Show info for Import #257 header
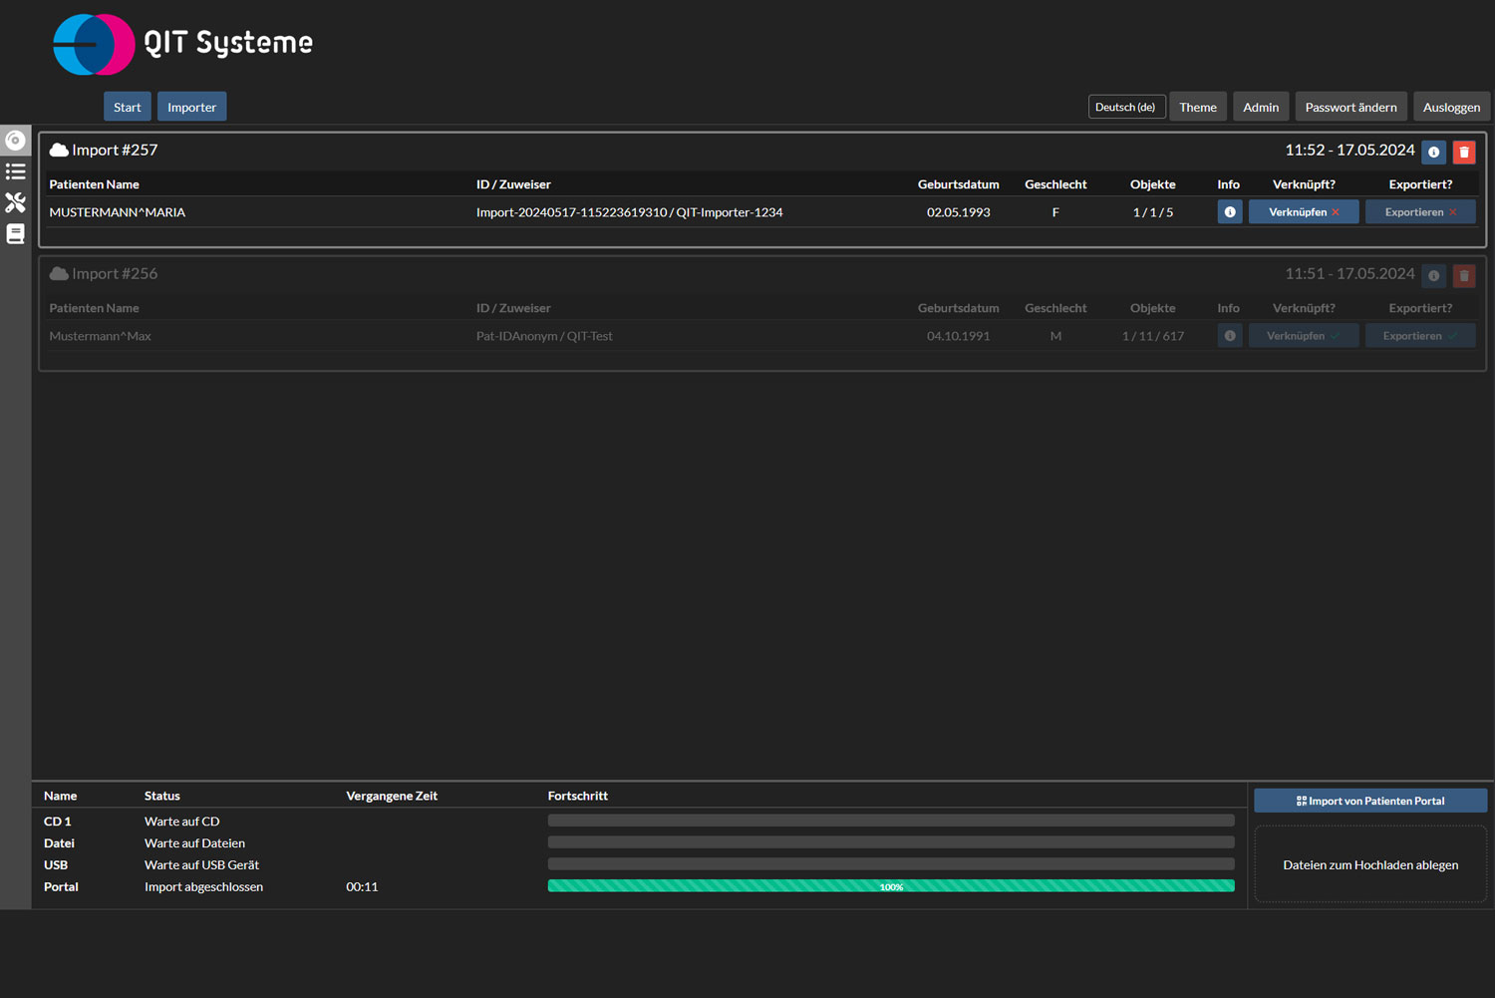This screenshot has width=1495, height=998. [1433, 152]
